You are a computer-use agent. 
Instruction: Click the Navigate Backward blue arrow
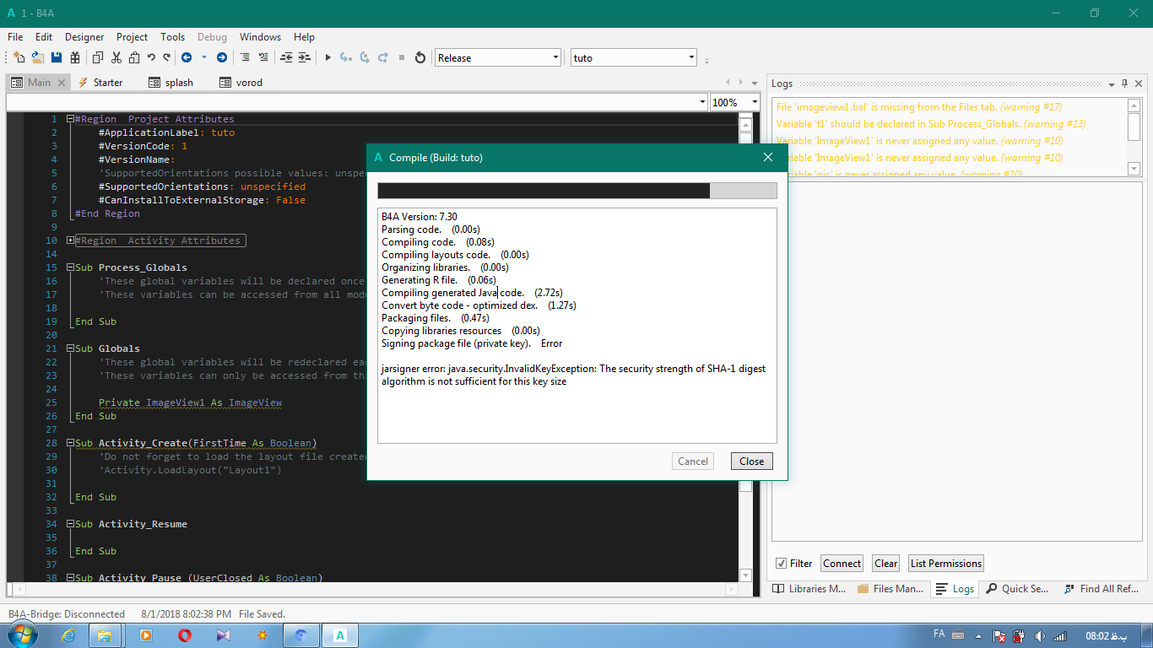(187, 57)
